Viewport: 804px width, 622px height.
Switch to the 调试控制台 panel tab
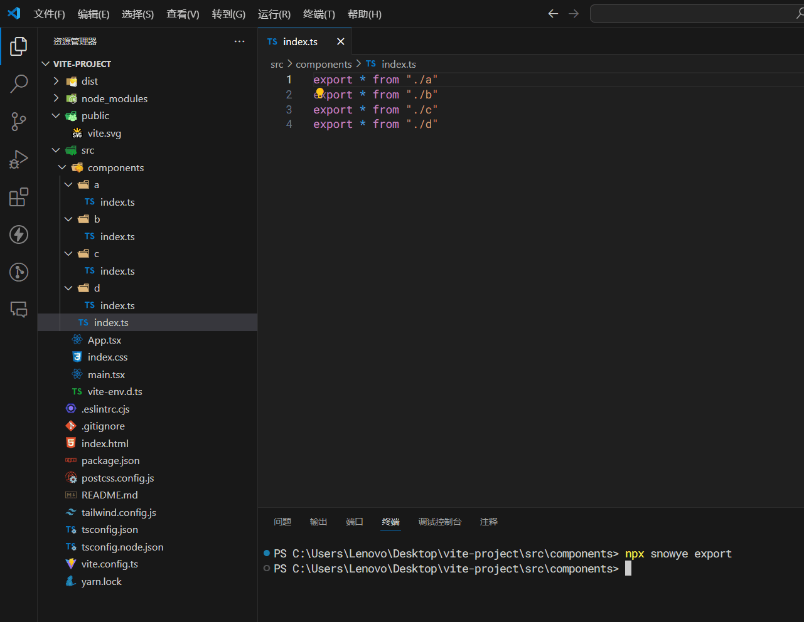coord(439,522)
